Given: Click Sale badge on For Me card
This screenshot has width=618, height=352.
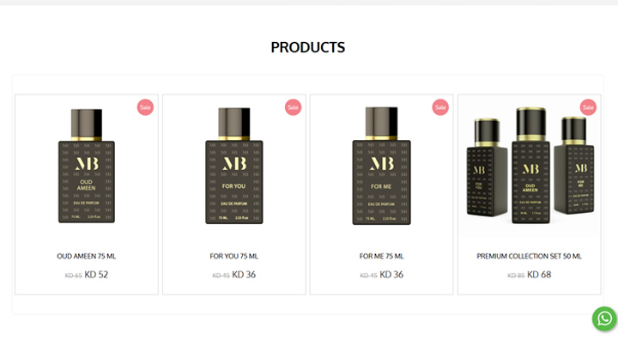Looking at the screenshot, I should click(x=440, y=107).
